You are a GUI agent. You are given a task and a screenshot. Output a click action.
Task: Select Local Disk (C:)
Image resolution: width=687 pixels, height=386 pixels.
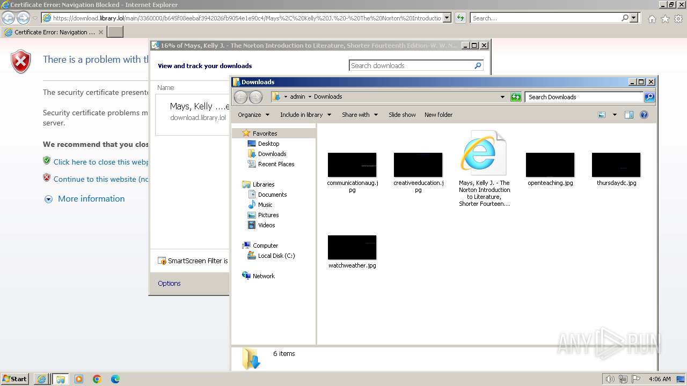tap(276, 256)
